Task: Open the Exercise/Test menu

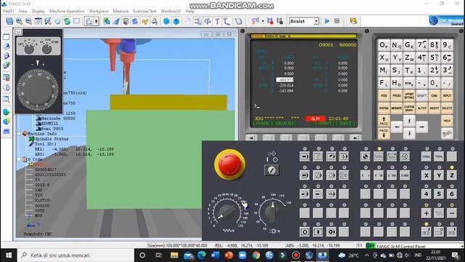Action: coord(145,11)
